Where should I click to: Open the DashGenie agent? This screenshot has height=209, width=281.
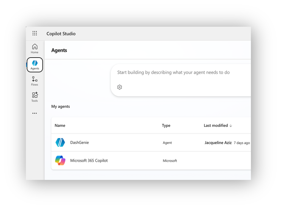point(79,142)
